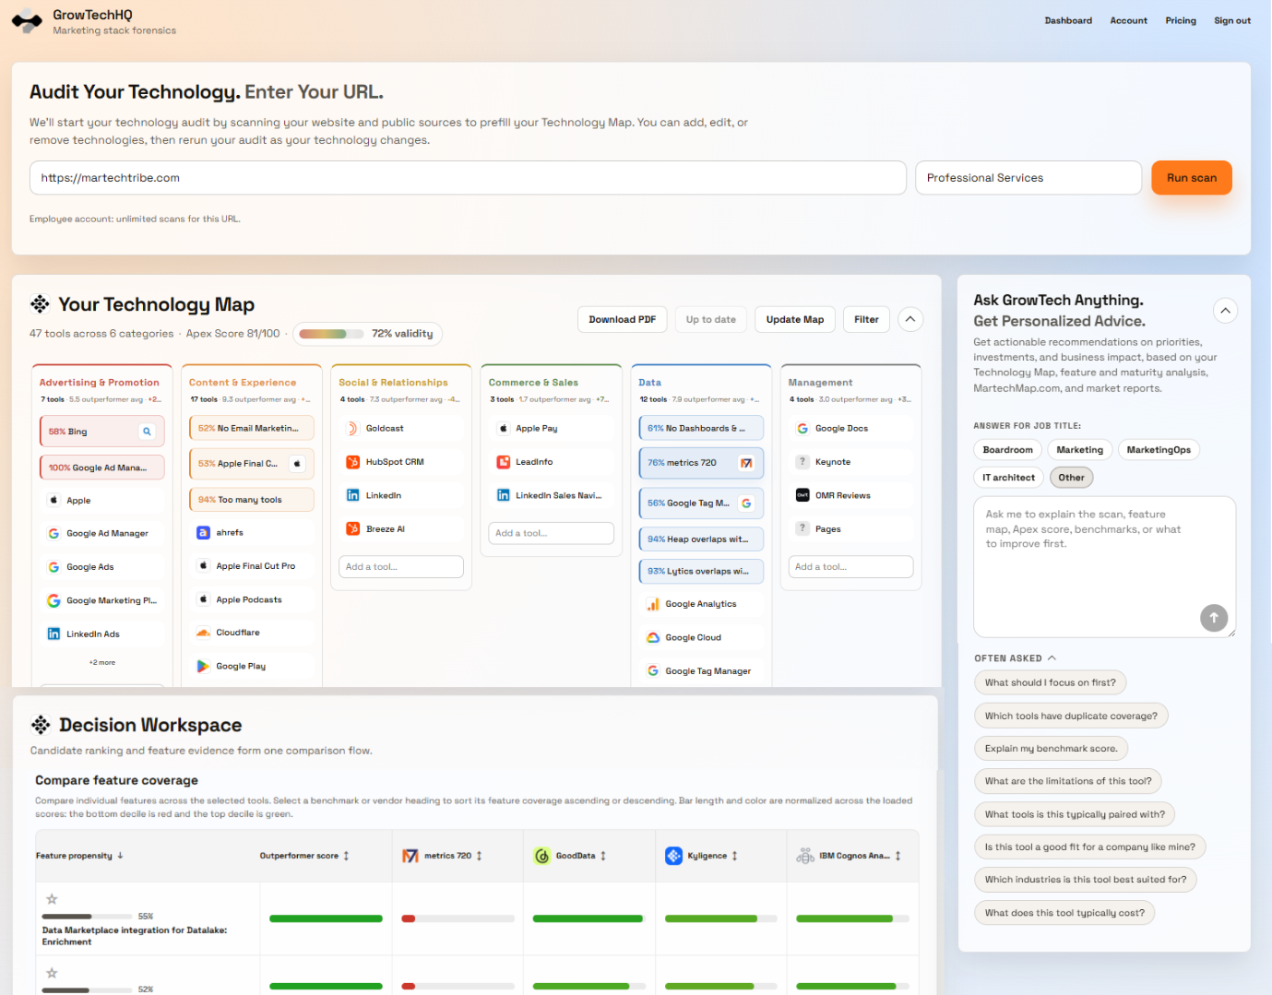Image resolution: width=1272 pixels, height=995 pixels.
Task: Click the GoodData logo in comparison header
Action: tap(542, 856)
